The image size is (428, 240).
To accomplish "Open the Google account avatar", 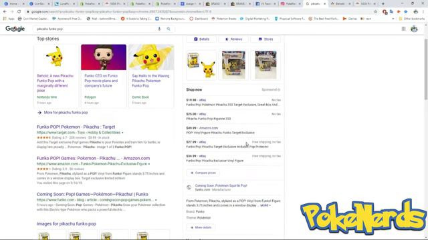I will [x=414, y=29].
